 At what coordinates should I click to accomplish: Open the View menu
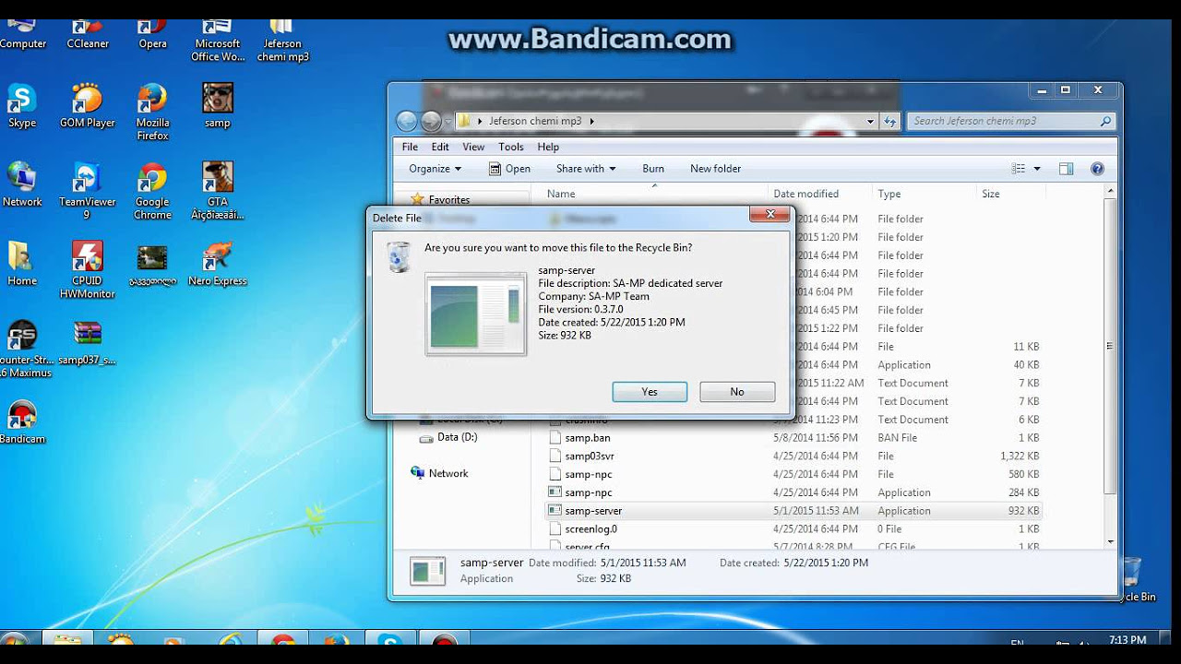pyautogui.click(x=473, y=147)
